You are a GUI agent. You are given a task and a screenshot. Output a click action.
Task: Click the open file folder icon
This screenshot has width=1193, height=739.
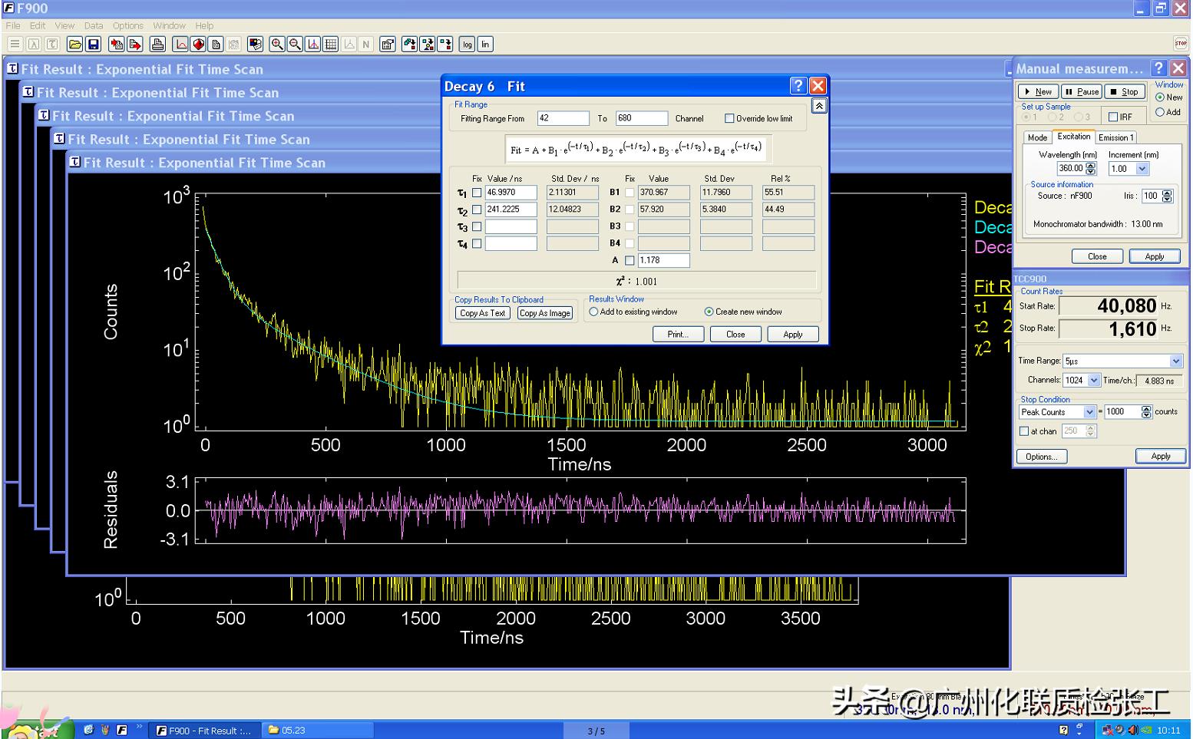(74, 45)
